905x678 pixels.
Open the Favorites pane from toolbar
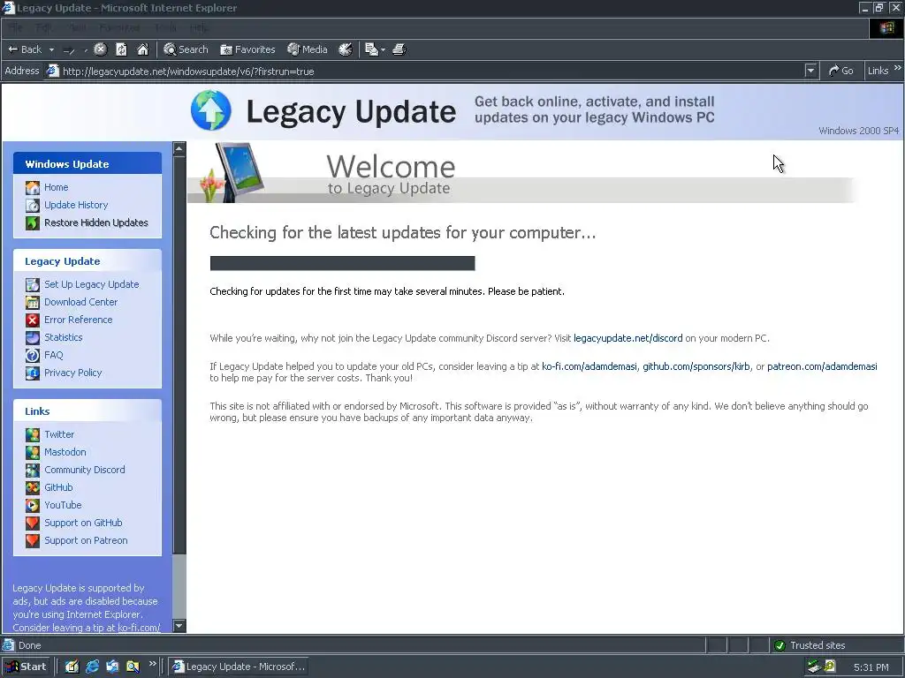[x=247, y=49]
